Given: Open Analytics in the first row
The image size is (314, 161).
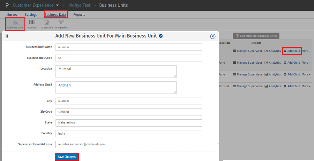Looking at the screenshot, I should [x=273, y=51].
